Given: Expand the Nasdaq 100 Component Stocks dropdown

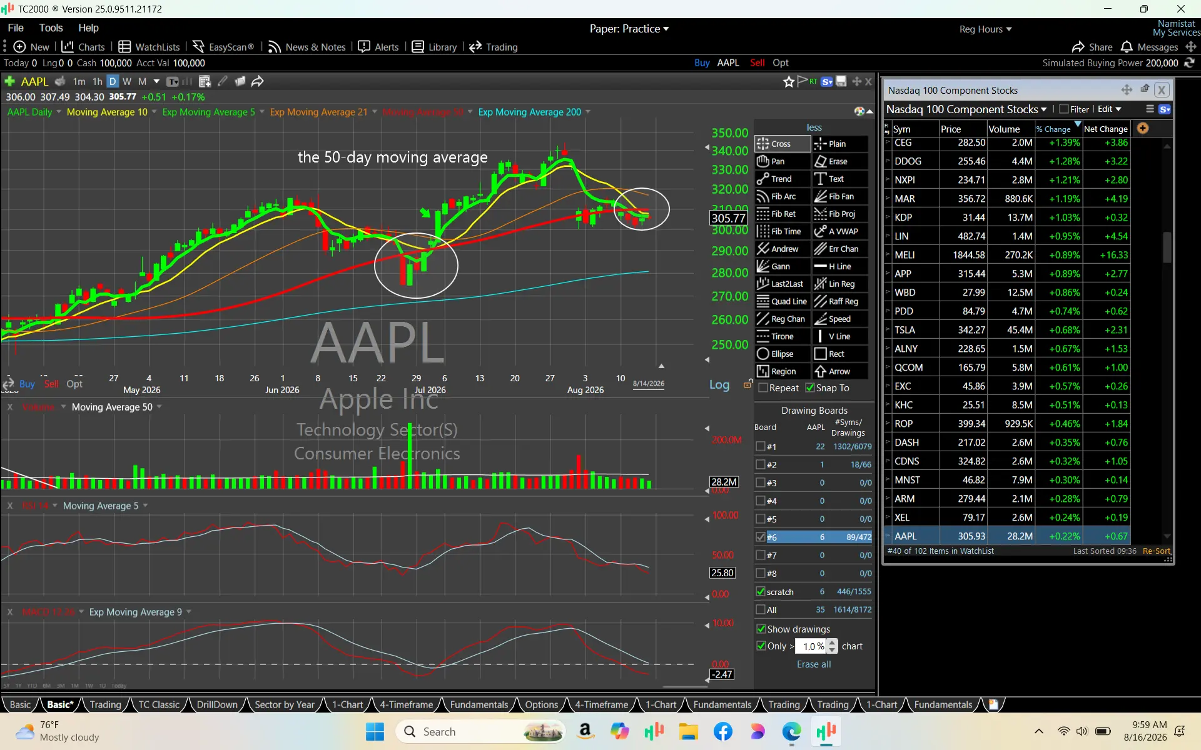Looking at the screenshot, I should coord(966,109).
